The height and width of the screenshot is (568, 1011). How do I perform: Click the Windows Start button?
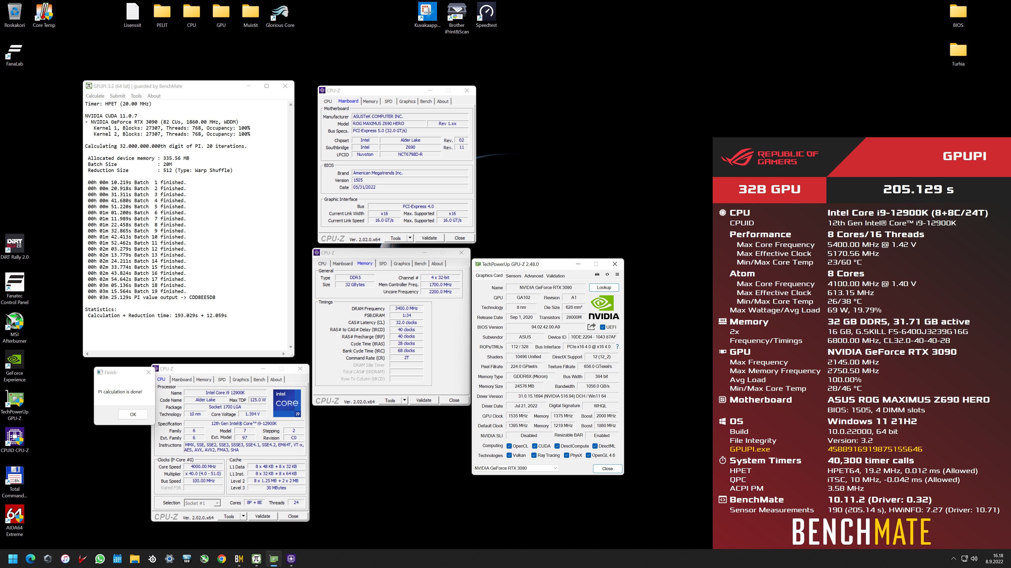(x=13, y=559)
